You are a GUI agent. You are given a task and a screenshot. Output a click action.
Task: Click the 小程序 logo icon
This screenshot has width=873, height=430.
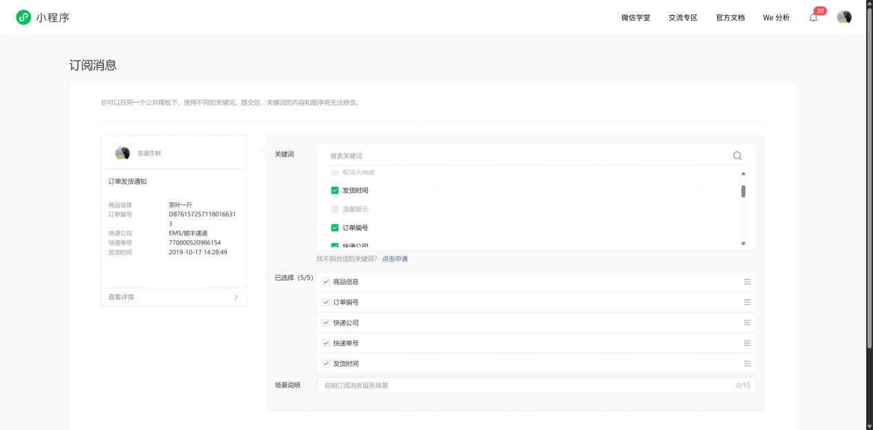(23, 17)
